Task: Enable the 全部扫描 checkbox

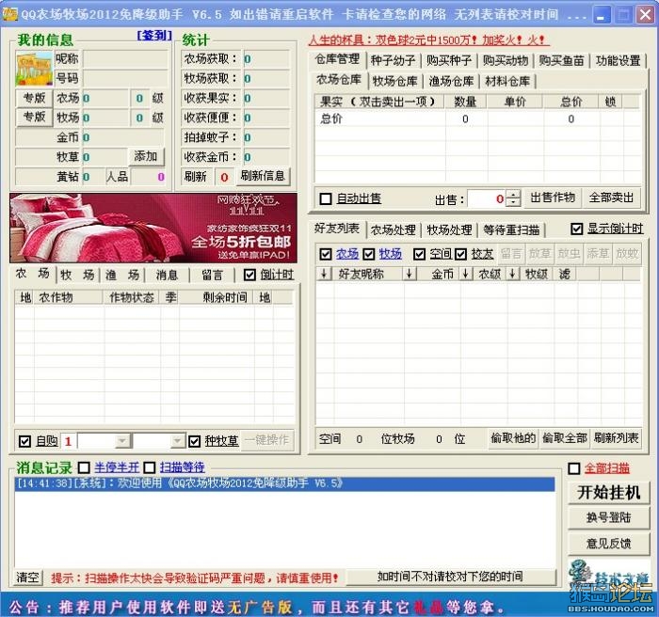Action: 574,468
